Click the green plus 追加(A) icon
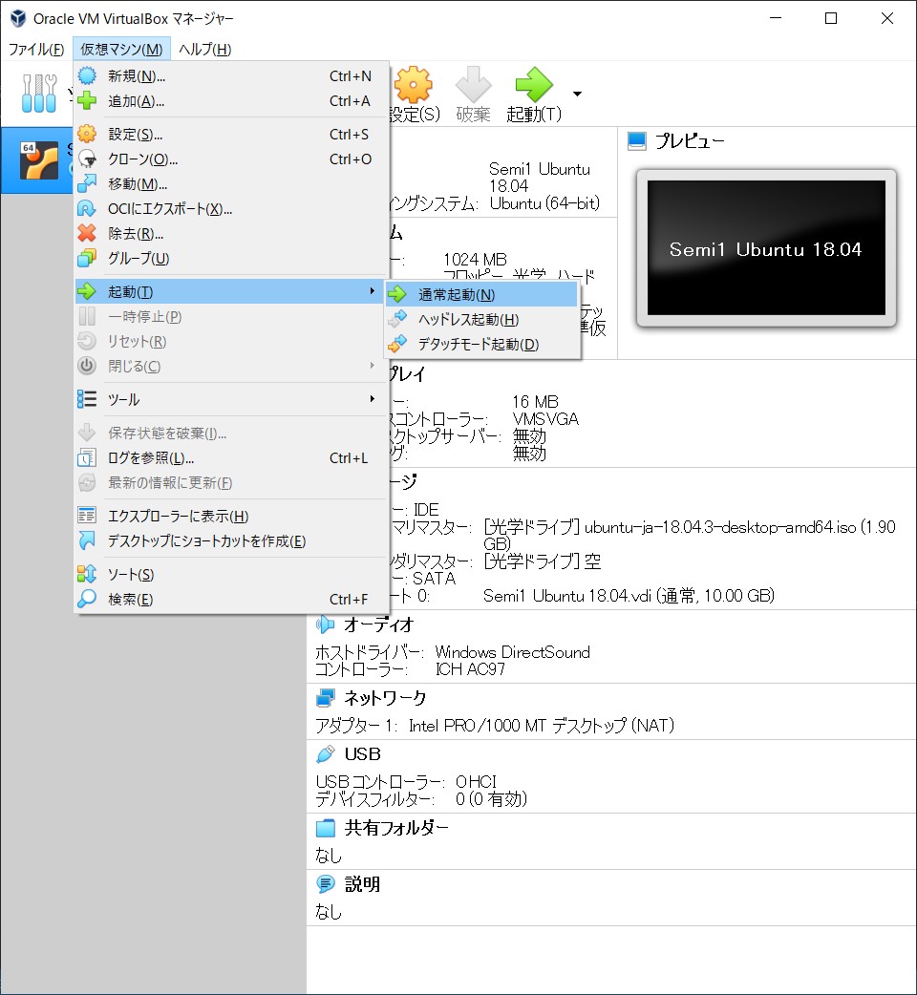This screenshot has height=995, width=917. 87,101
